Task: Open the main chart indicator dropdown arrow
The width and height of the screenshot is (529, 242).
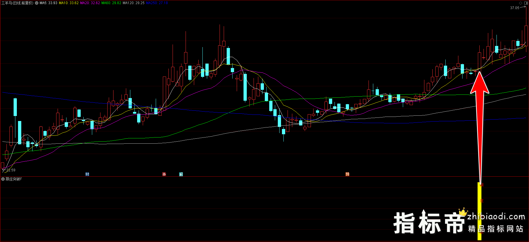Action: (37, 3)
